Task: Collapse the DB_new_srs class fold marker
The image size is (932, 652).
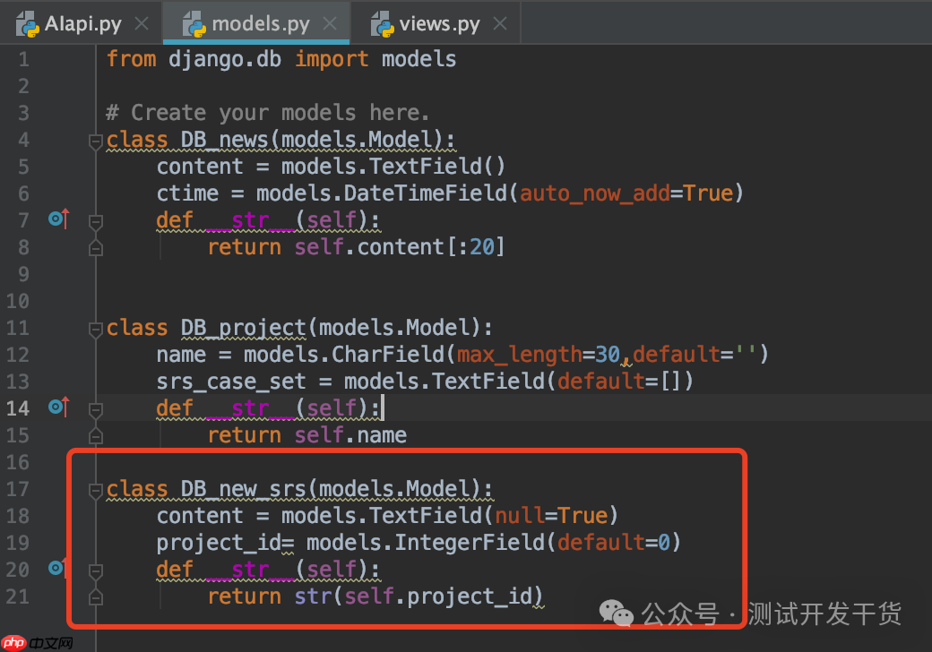Action: tap(95, 491)
